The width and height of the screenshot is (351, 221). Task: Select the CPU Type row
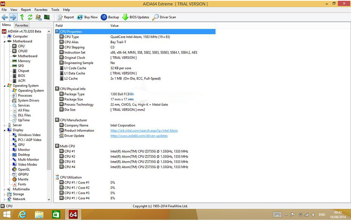[135, 37]
